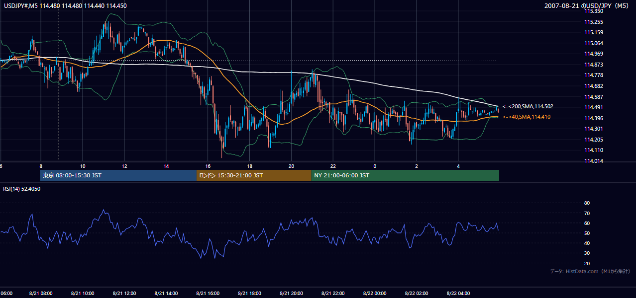Click price axis value 114.110
Image resolution: width=636 pixels, height=298 pixels.
coord(594,150)
